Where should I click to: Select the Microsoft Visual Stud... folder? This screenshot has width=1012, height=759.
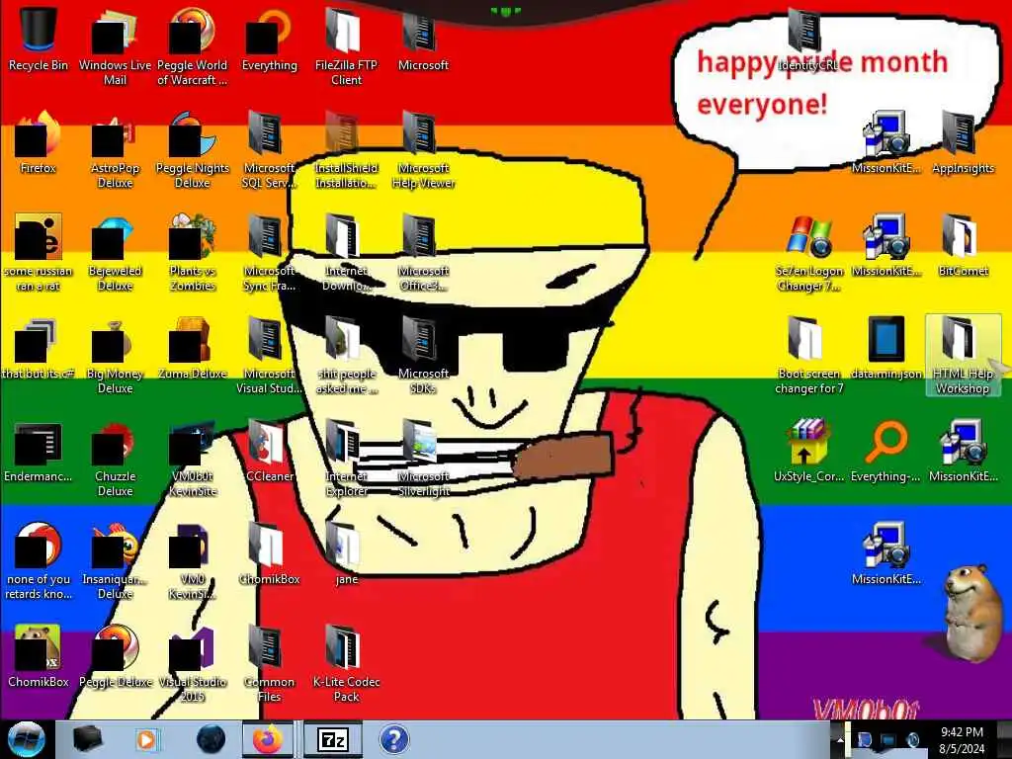click(269, 356)
